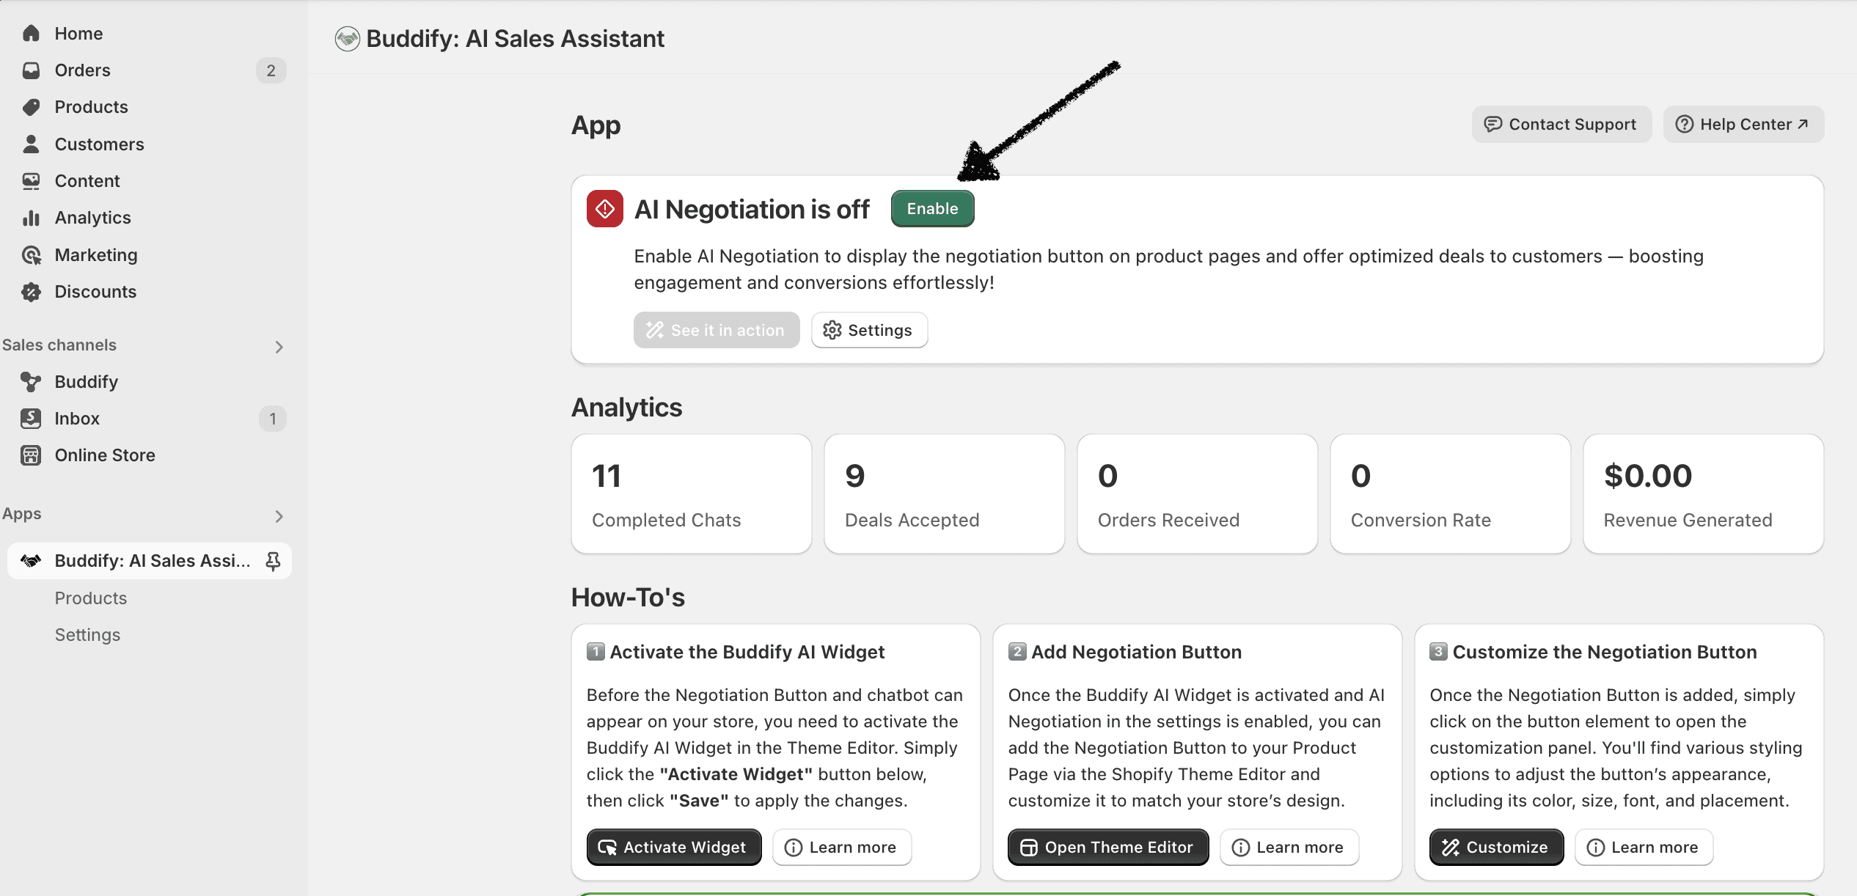The width and height of the screenshot is (1857, 896).
Task: Click the Buddify sales channel icon
Action: 31,382
